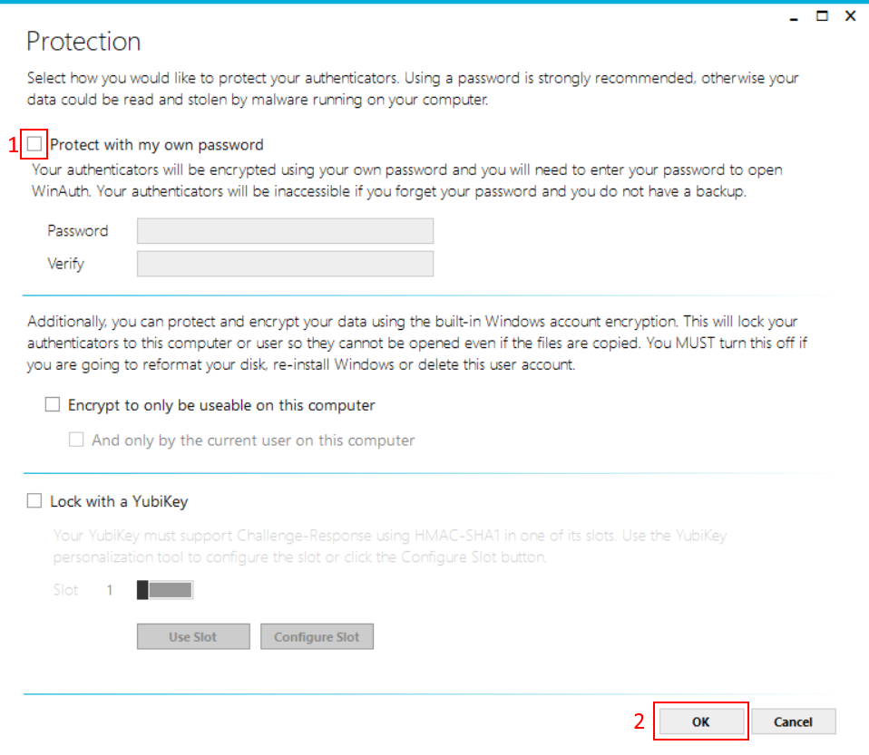
Task: Enable Protect with my own password checkbox
Action: tap(34, 144)
